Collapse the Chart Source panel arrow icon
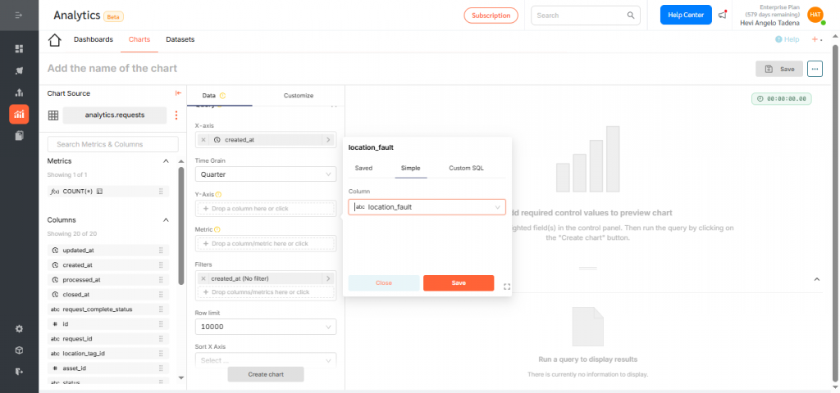 click(x=178, y=93)
